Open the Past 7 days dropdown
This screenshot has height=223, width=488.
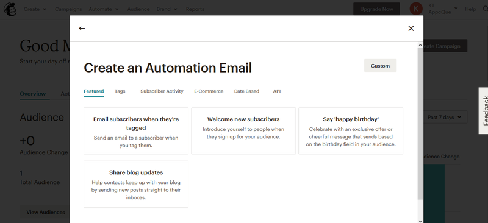click(x=445, y=117)
